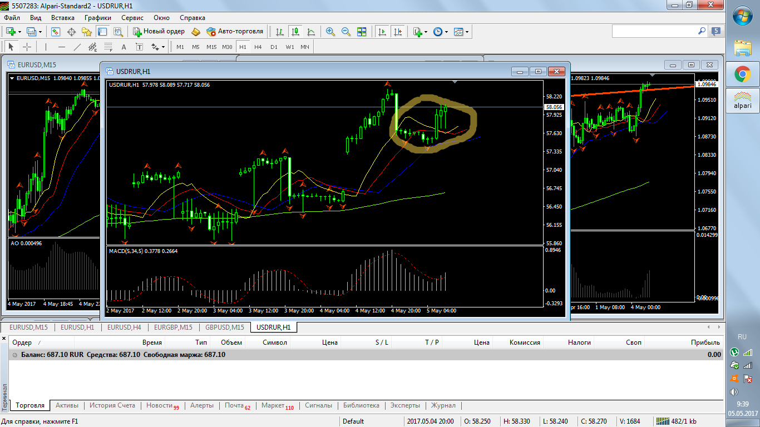
Task: Select the text label tool
Action: [x=139, y=47]
